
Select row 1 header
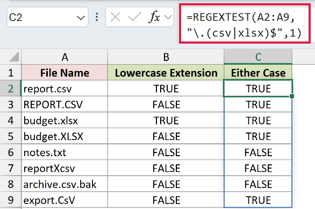(11, 73)
